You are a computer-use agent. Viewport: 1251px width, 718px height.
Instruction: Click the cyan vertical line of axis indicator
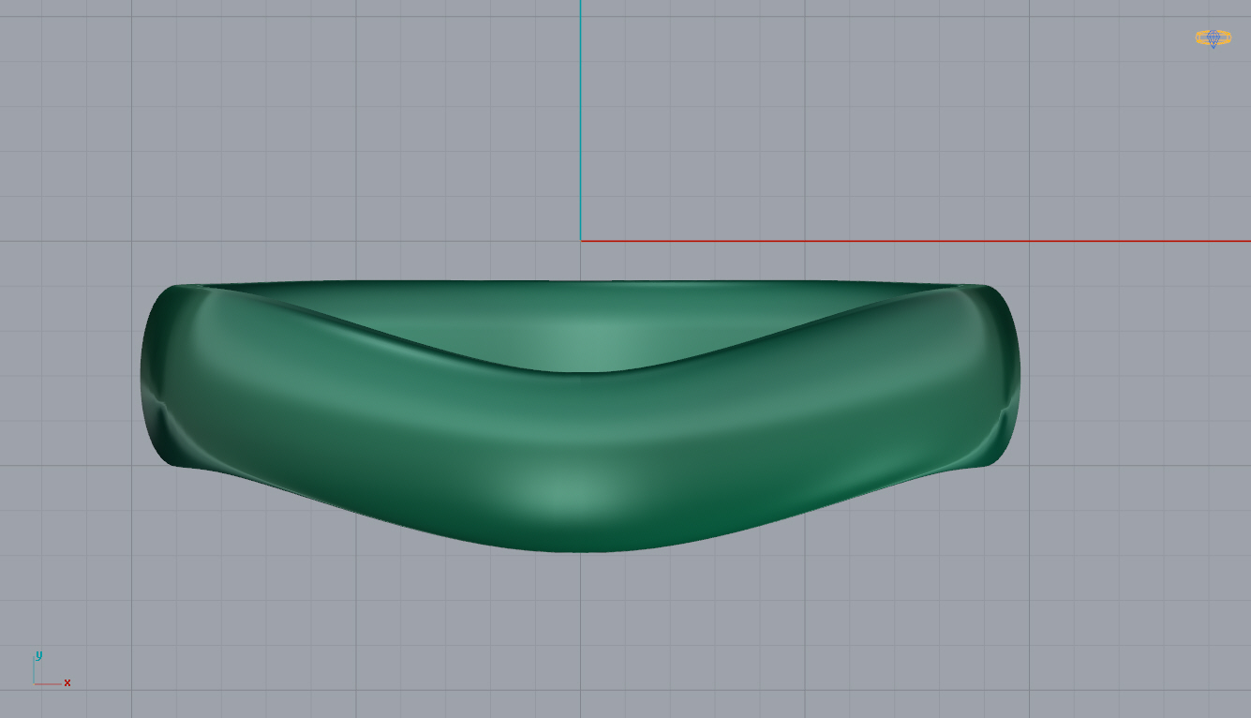(x=35, y=670)
